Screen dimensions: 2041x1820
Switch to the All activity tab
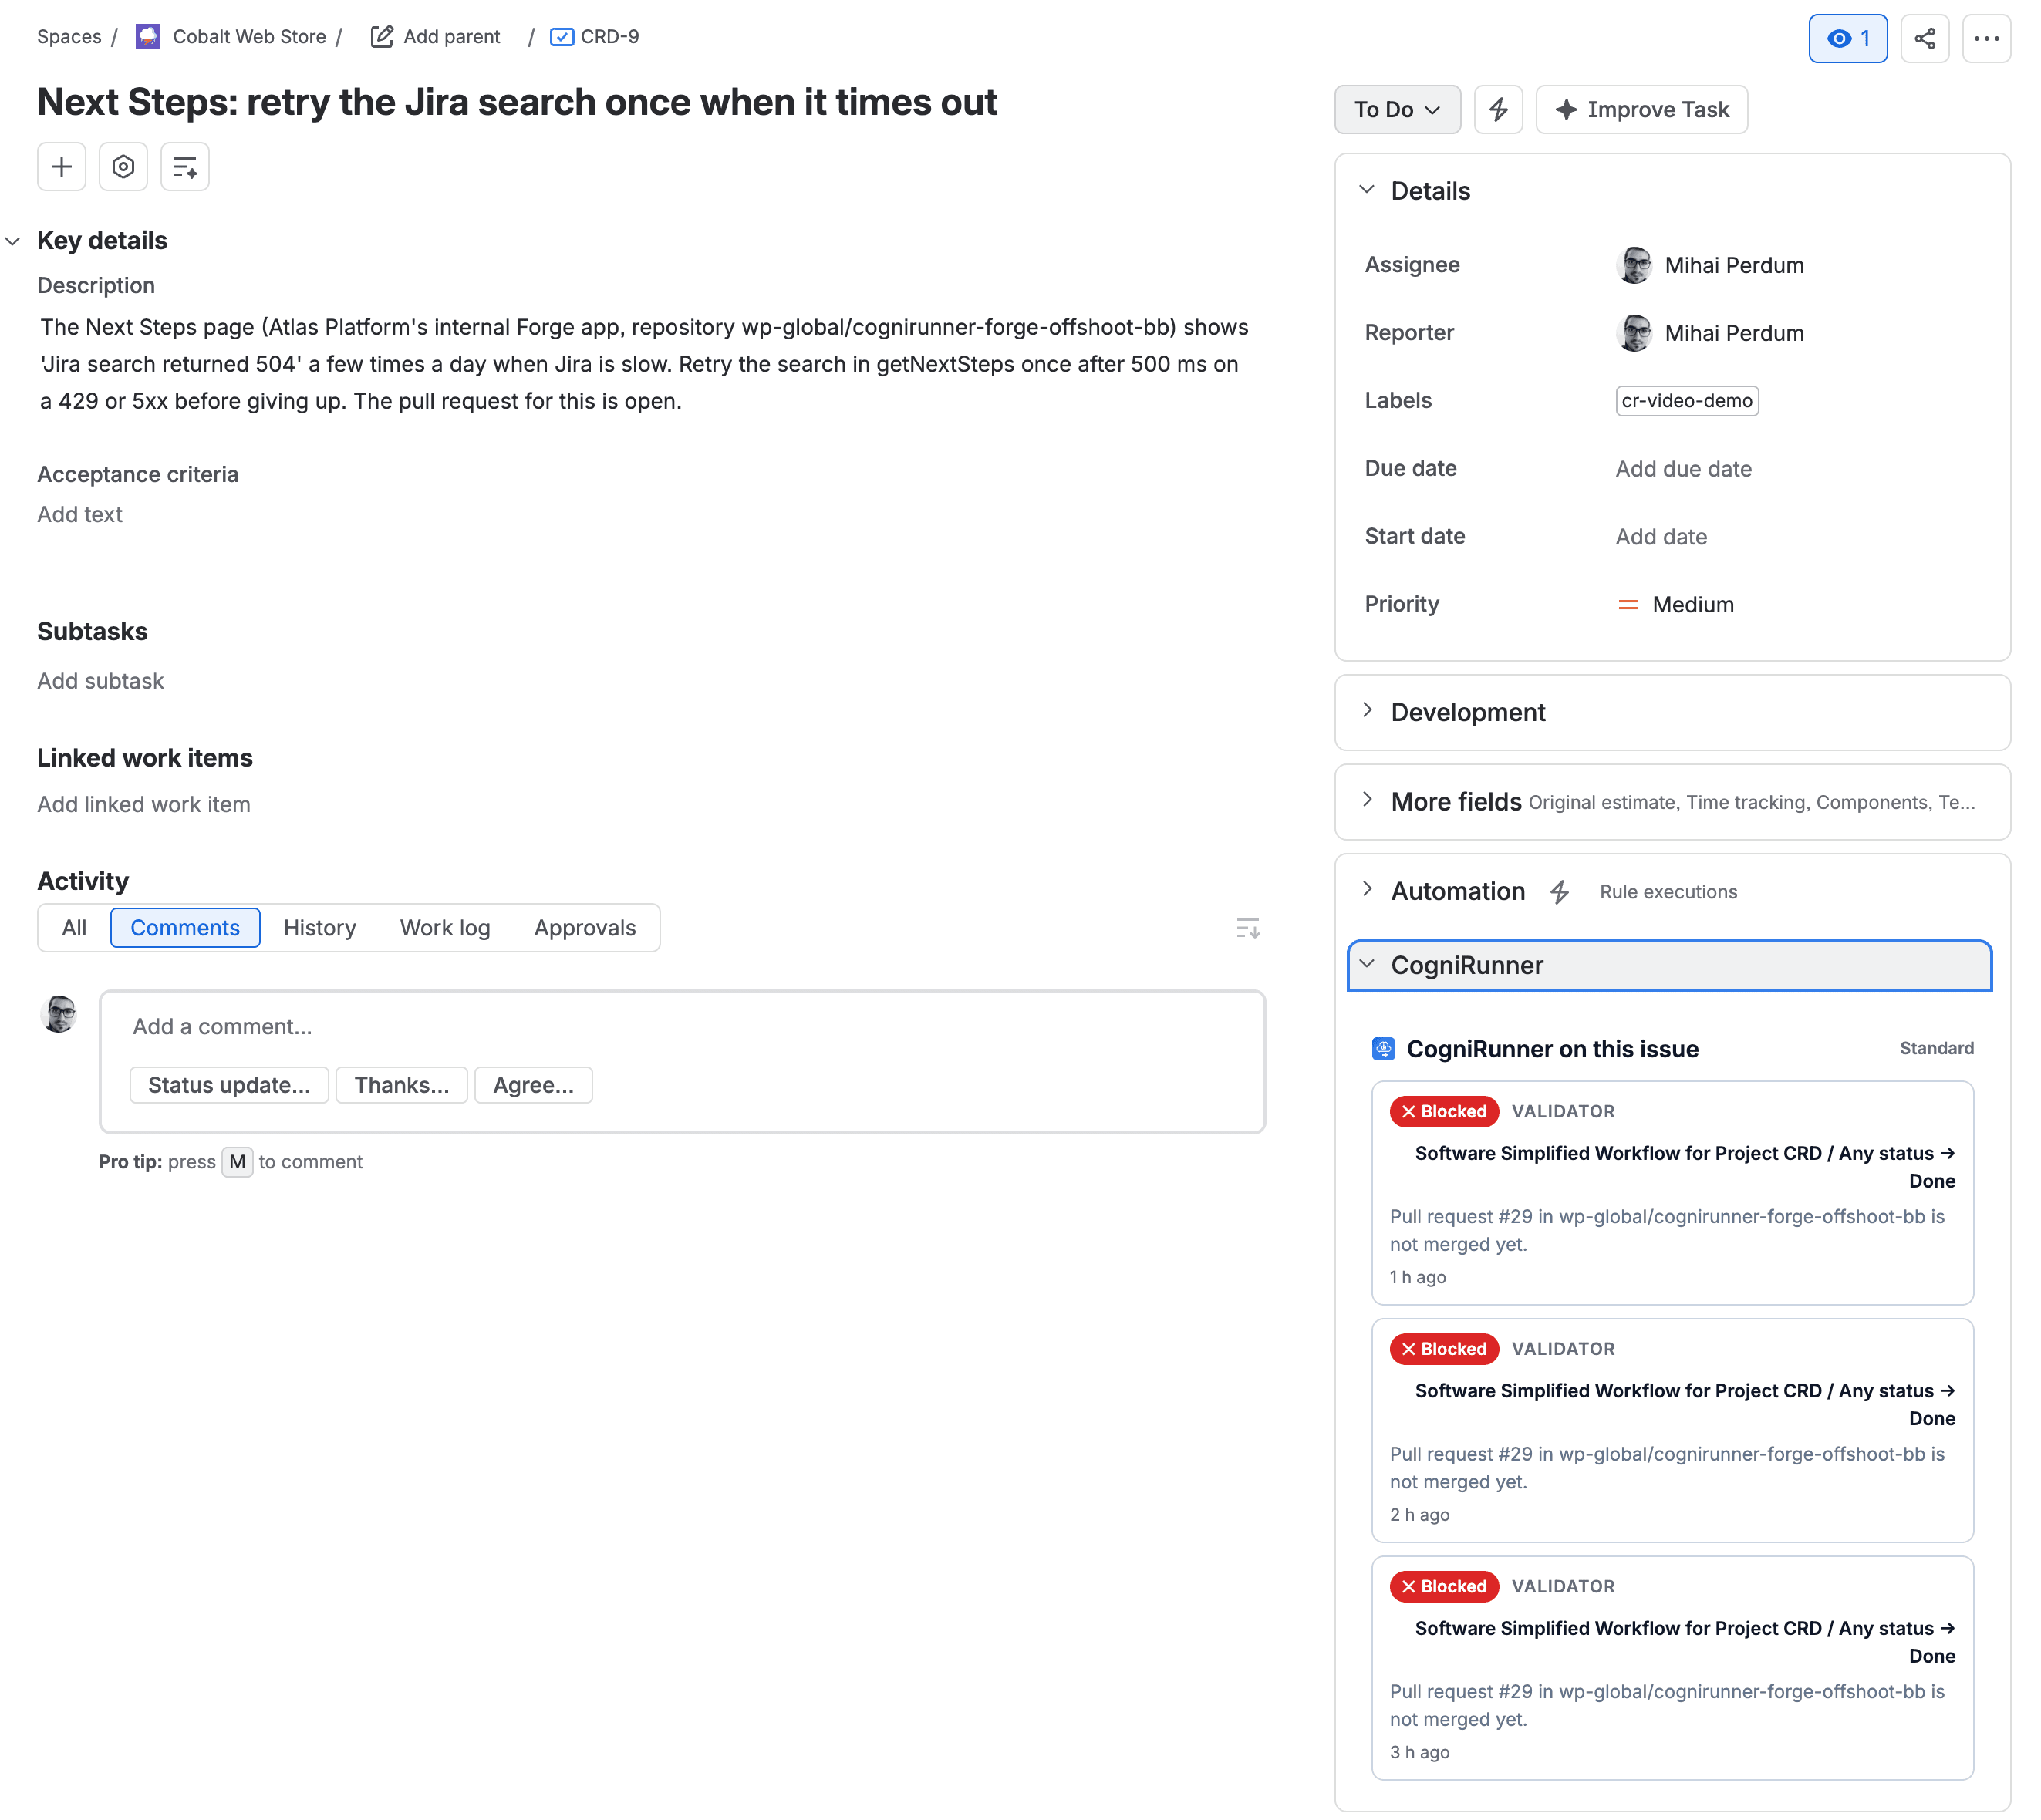(x=74, y=928)
